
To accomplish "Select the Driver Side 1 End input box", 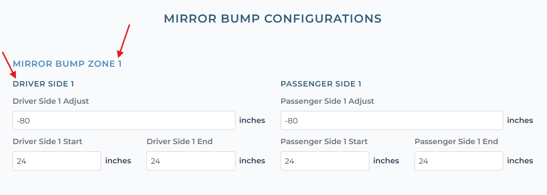I will [x=191, y=161].
